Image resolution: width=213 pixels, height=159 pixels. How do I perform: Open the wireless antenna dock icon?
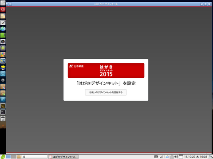3,74
